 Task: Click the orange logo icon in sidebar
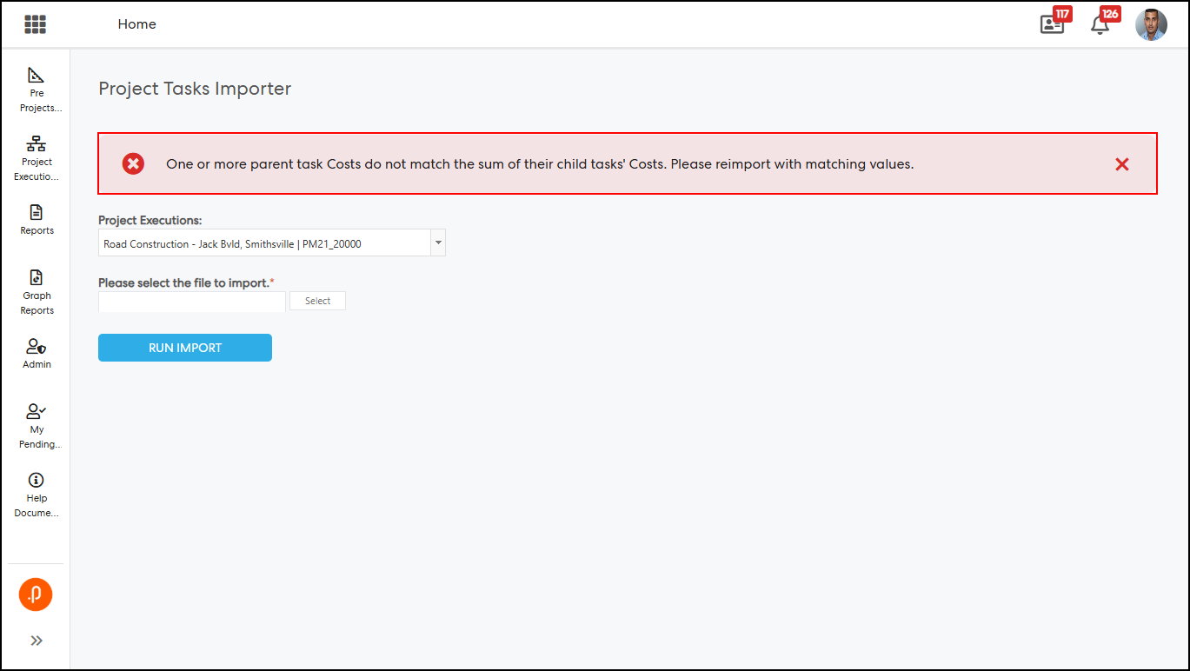[36, 595]
